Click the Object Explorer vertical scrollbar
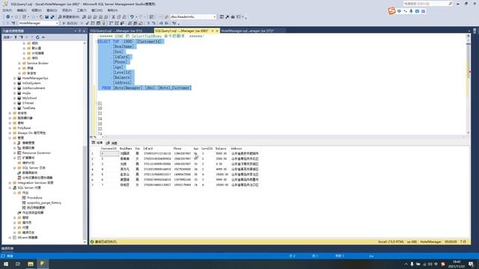 point(85,142)
